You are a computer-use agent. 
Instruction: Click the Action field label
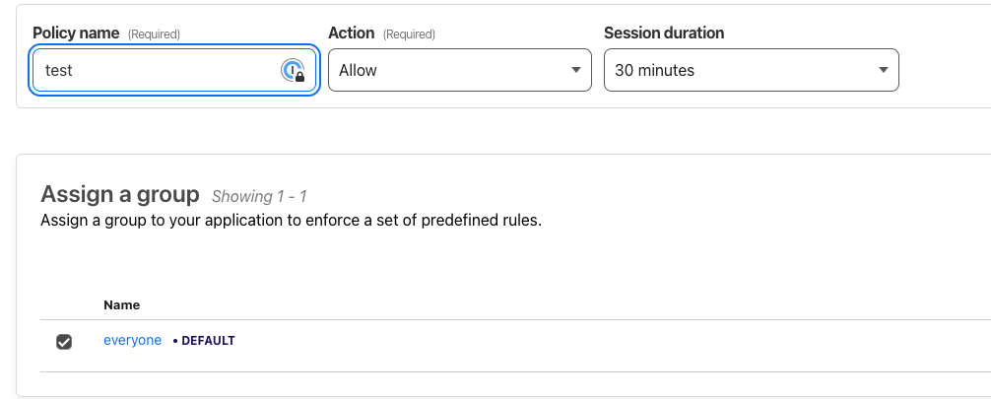click(351, 33)
